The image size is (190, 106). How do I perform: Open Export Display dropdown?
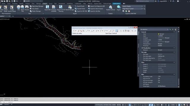(132, 6)
